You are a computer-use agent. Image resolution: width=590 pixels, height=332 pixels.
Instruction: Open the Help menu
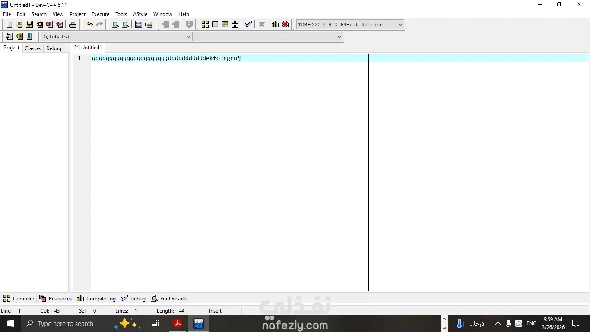coord(184,14)
